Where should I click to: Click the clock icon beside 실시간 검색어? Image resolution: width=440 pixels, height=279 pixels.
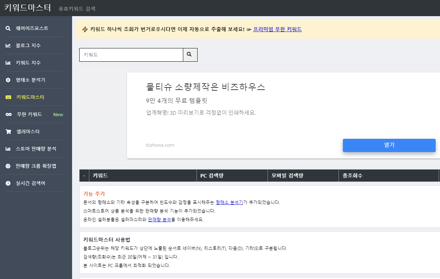[x=8, y=183]
